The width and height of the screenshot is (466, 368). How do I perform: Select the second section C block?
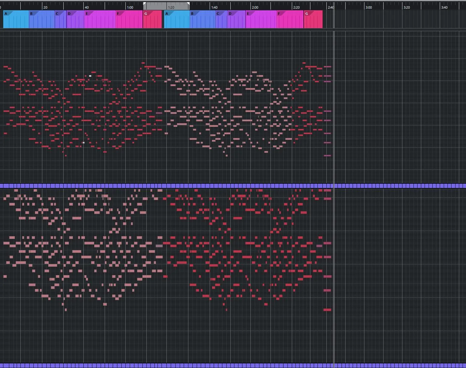pos(221,19)
